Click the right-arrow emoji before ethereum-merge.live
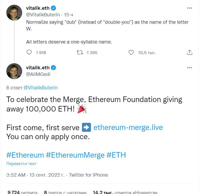This screenshot has height=194, width=199. [x=86, y=127]
